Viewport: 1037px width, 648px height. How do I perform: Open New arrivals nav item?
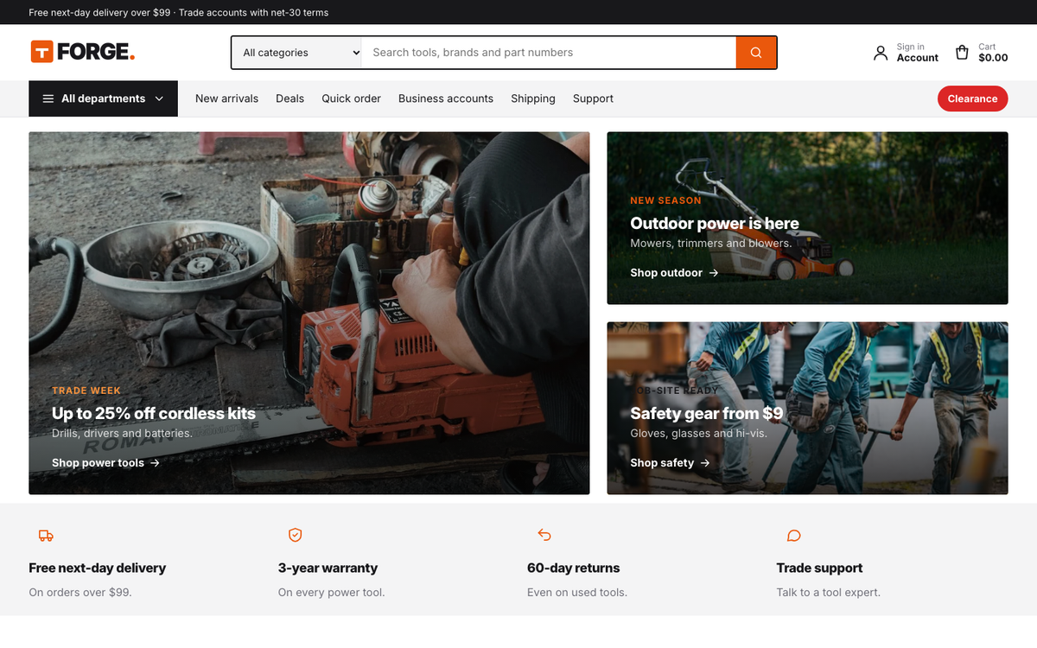(226, 98)
